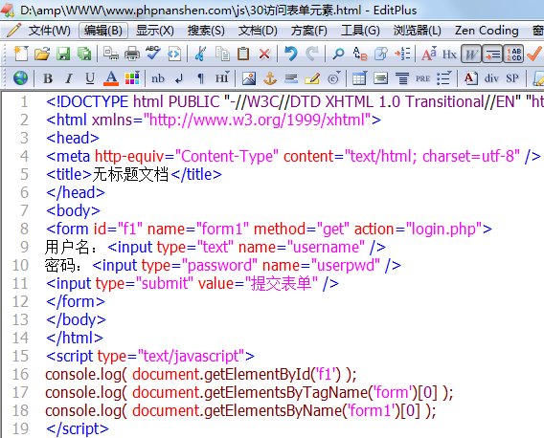
Task: Click the form tag line with login.php
Action: click(269, 230)
